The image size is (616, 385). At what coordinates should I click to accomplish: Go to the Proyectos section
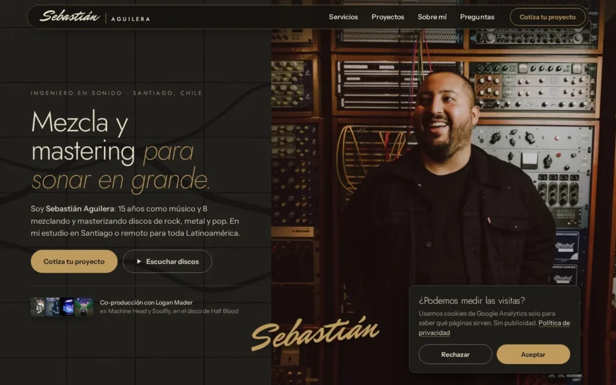[388, 17]
